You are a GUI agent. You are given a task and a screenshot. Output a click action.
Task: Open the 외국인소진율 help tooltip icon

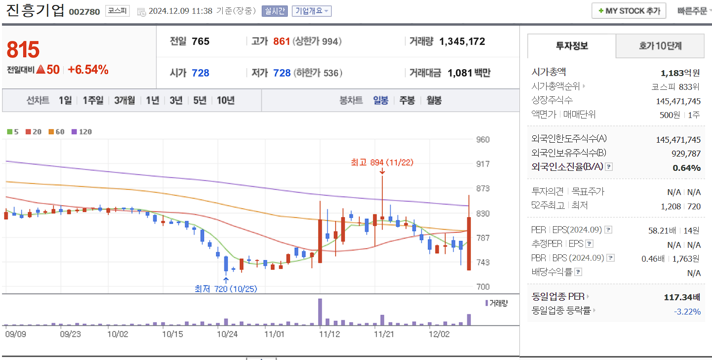coord(609,166)
